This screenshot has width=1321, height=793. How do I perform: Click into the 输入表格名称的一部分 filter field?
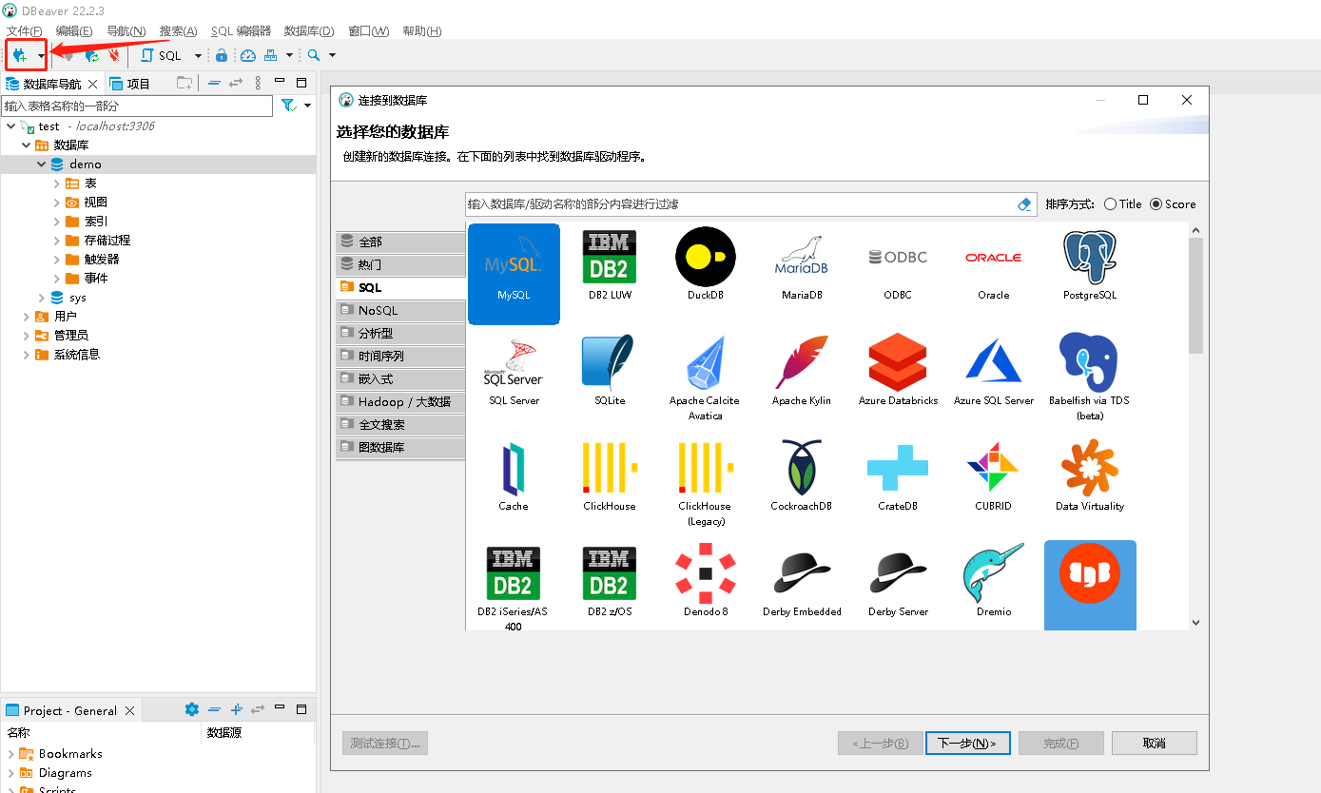tap(137, 106)
